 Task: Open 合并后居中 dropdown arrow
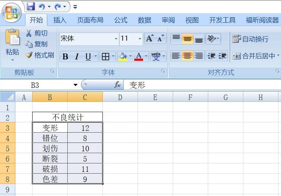pos(278,56)
